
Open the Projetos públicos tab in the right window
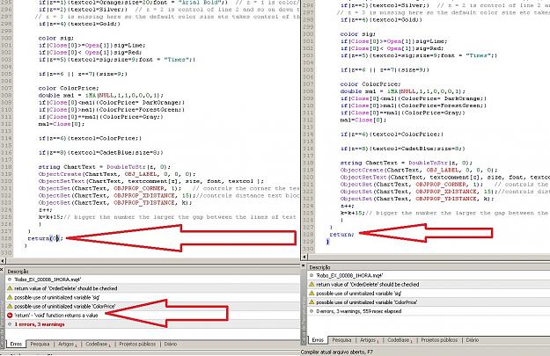pyautogui.click(x=439, y=340)
